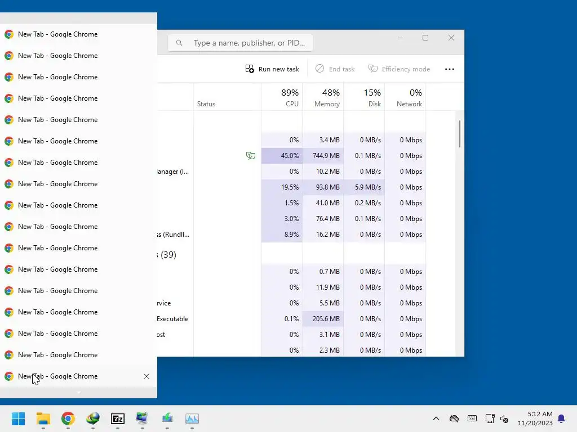Viewport: 577px width, 432px height.
Task: Select the 5.9 MB/s disk cell
Action: click(x=364, y=187)
